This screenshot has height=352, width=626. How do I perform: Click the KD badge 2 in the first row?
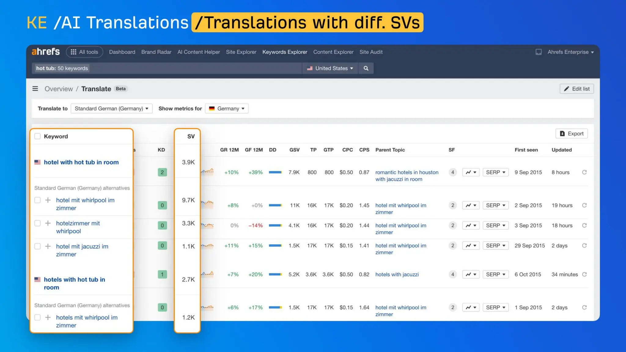(x=162, y=172)
